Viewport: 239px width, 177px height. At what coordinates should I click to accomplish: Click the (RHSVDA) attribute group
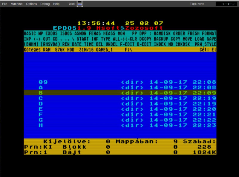coord(50,44)
